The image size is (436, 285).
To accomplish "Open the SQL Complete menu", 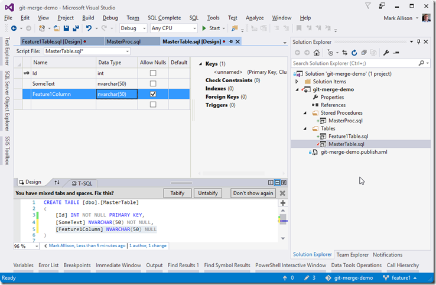I will 164,18.
